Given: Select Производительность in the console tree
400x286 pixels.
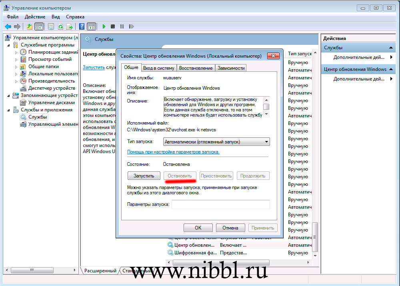Looking at the screenshot, I should tap(52, 81).
